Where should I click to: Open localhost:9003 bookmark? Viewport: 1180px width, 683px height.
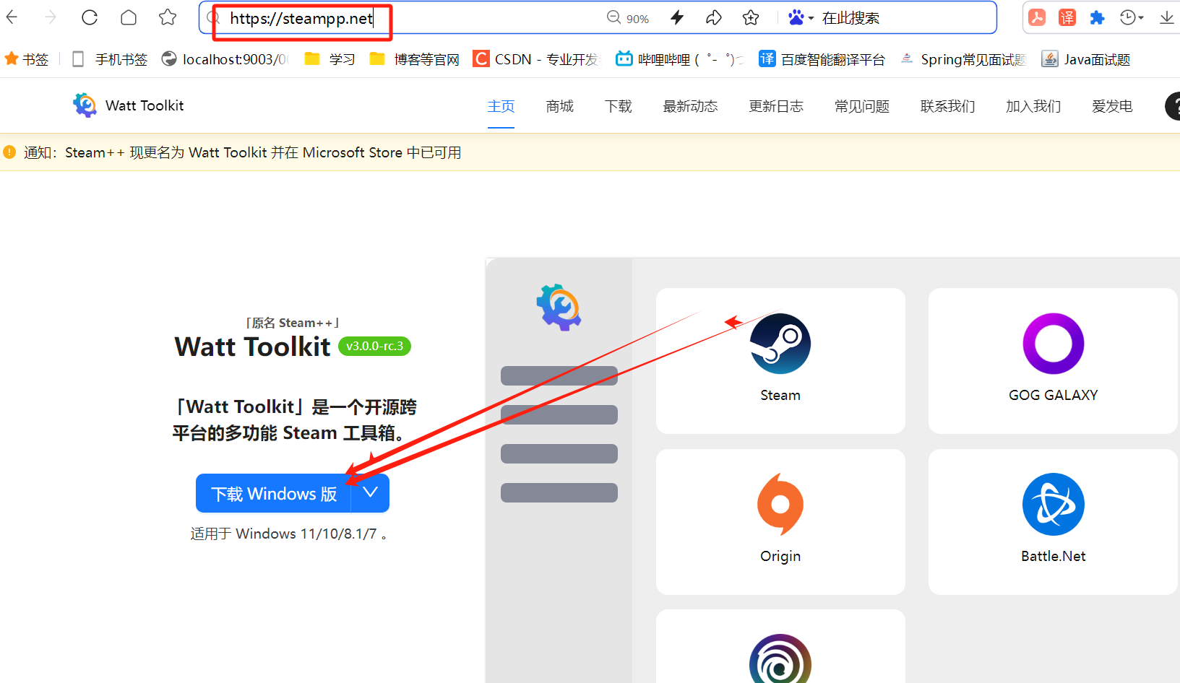tap(225, 59)
